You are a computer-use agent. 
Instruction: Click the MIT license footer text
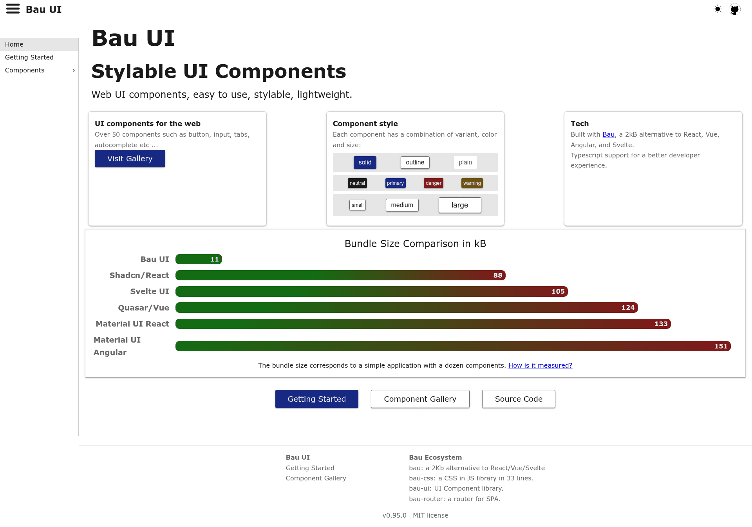click(430, 515)
